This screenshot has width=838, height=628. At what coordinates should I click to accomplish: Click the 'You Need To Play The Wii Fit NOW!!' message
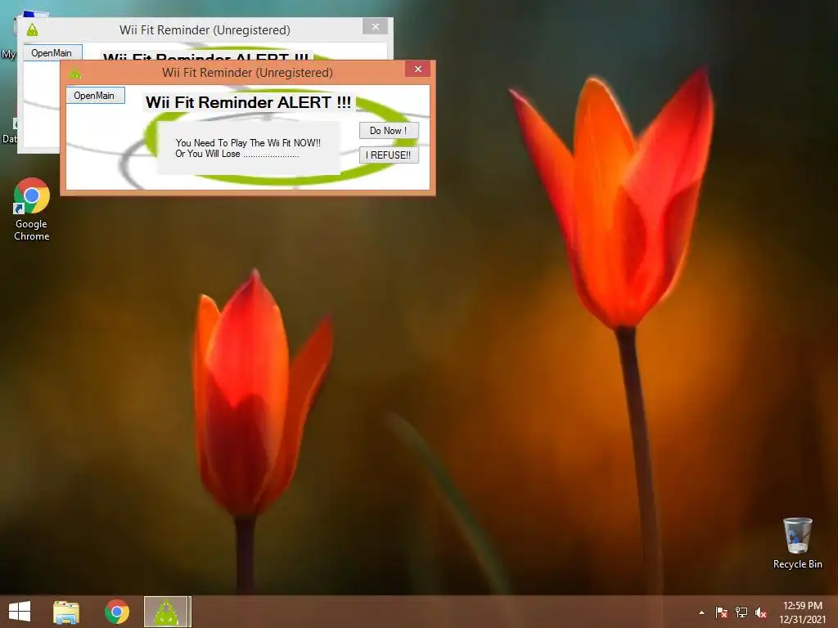[x=248, y=142]
